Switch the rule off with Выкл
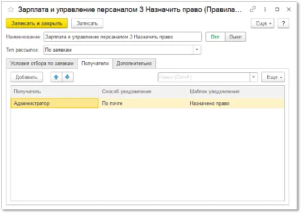 [x=235, y=37]
